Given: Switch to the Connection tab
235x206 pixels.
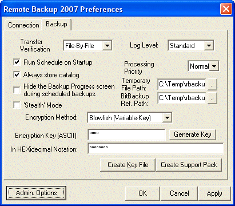Looking at the screenshot, I should [x=23, y=25].
